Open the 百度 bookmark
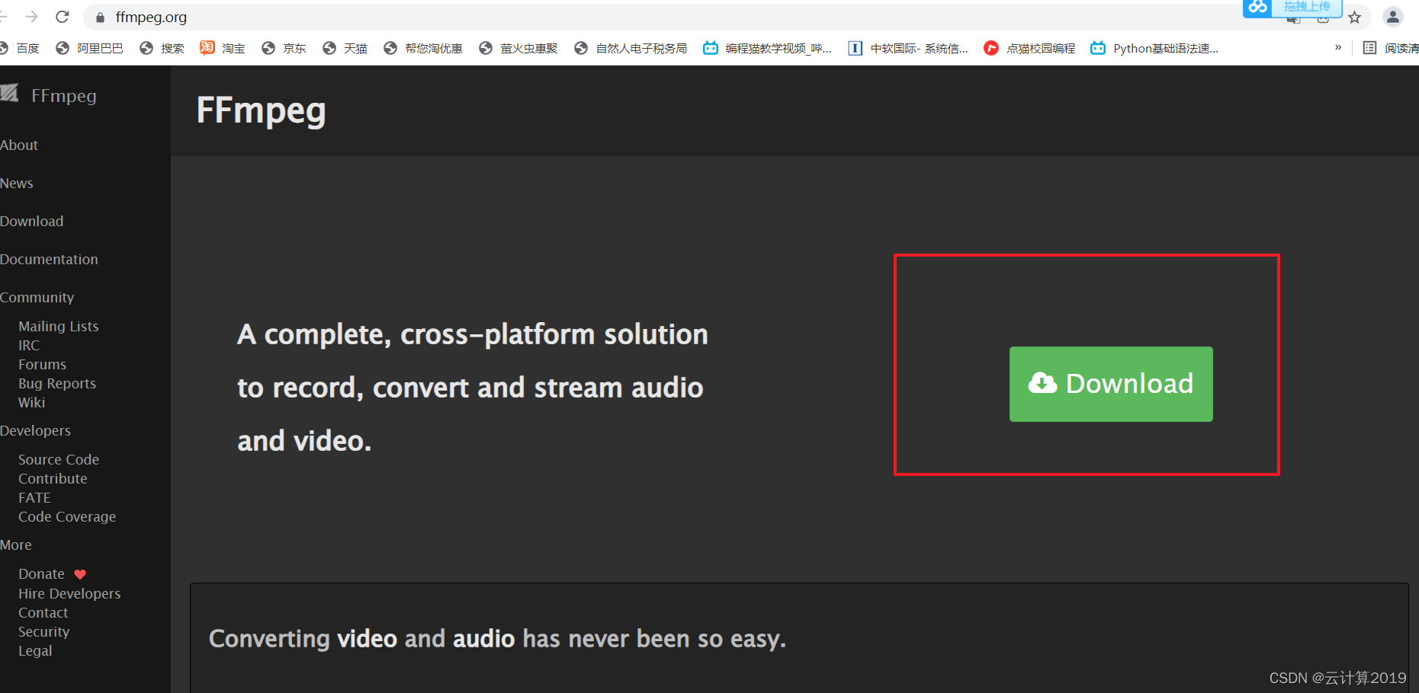The image size is (1419, 693). [x=20, y=48]
